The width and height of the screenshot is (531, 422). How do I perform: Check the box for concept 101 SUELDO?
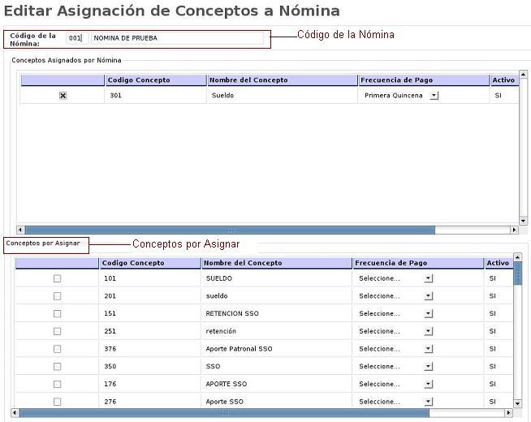tap(57, 278)
